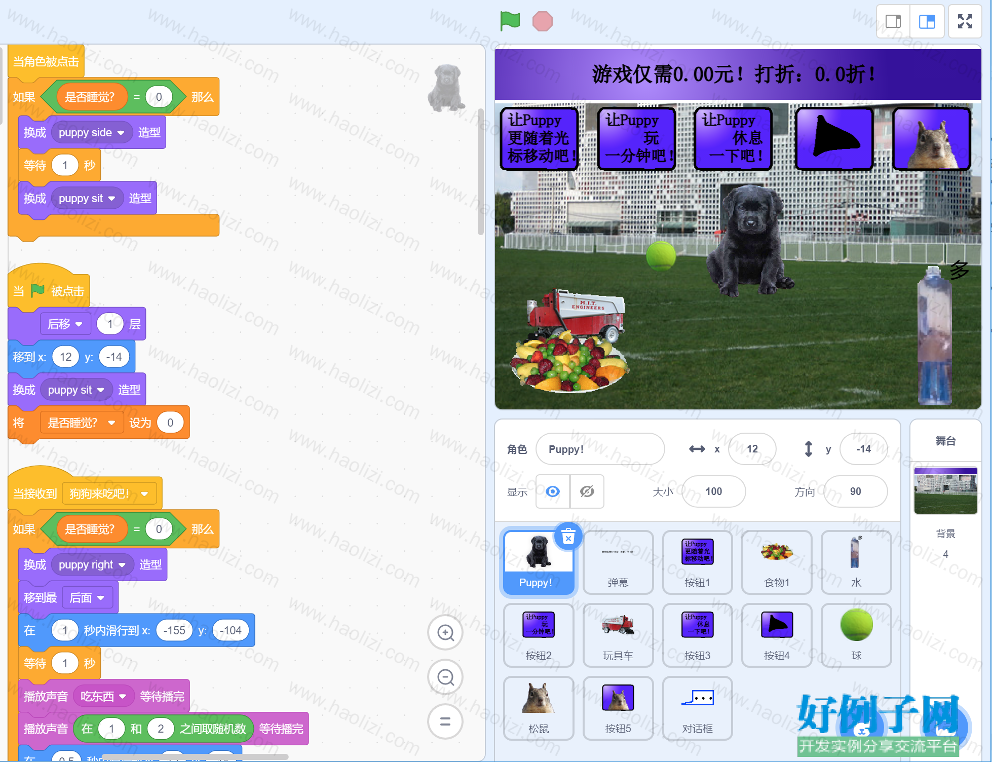Edit the sprite x position field
The image size is (992, 762).
[x=752, y=449]
